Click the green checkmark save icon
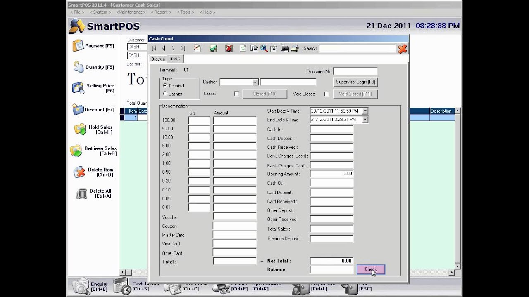This screenshot has width=529, height=297. 213,48
